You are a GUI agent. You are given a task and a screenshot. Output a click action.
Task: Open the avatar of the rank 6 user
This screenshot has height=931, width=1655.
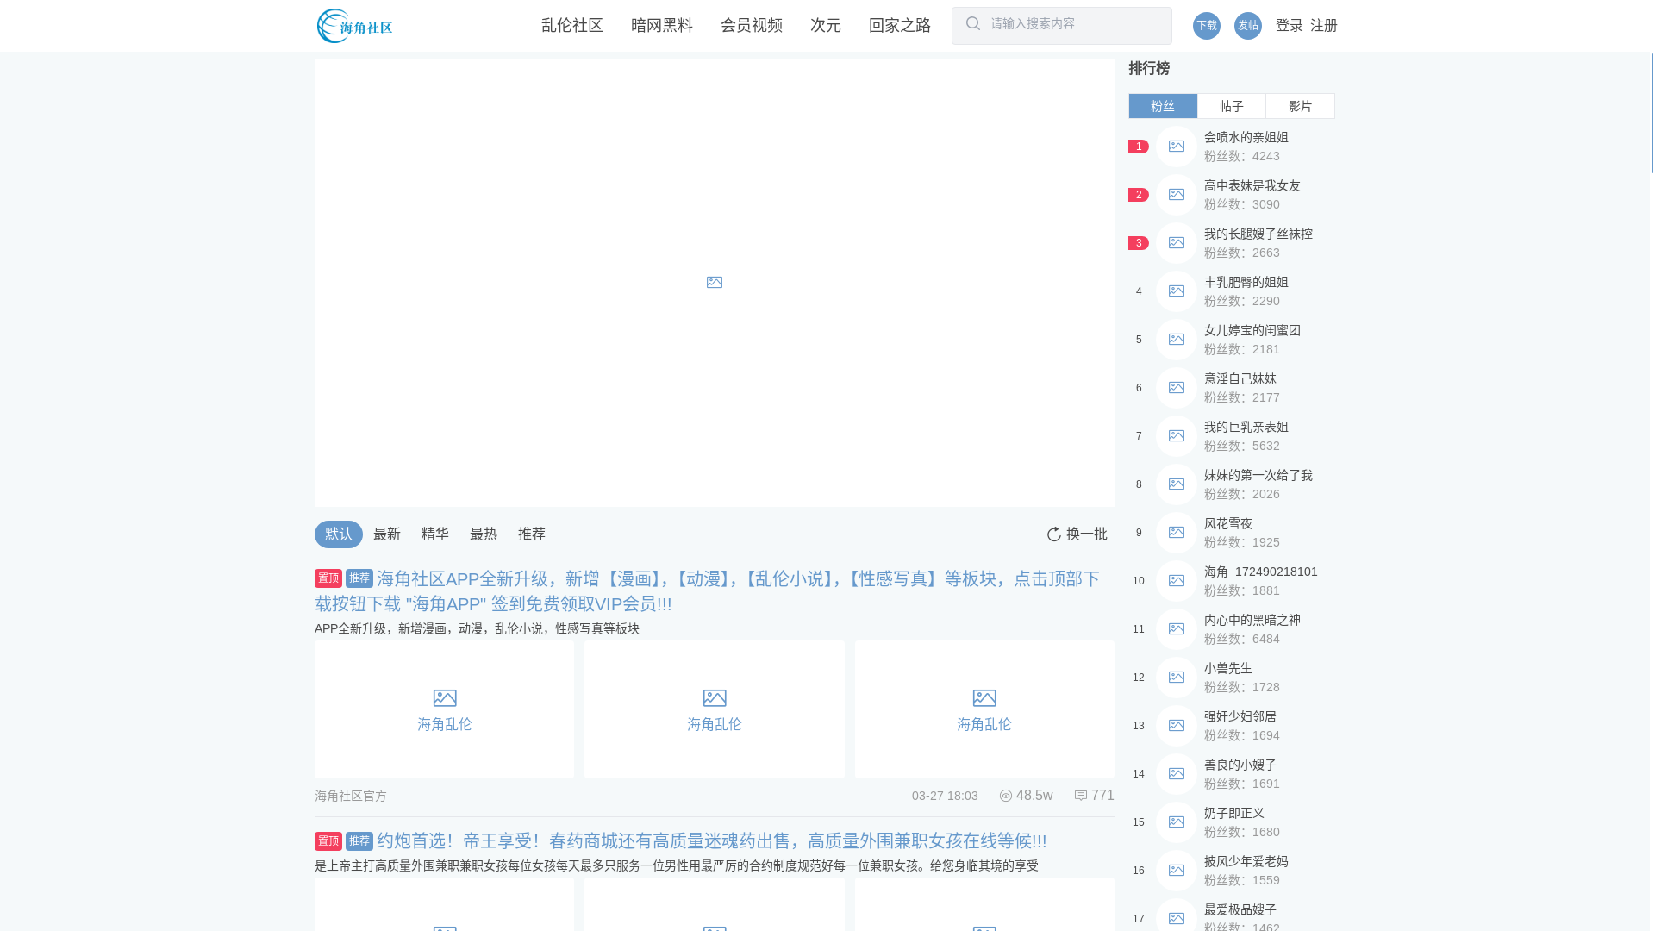(1177, 388)
